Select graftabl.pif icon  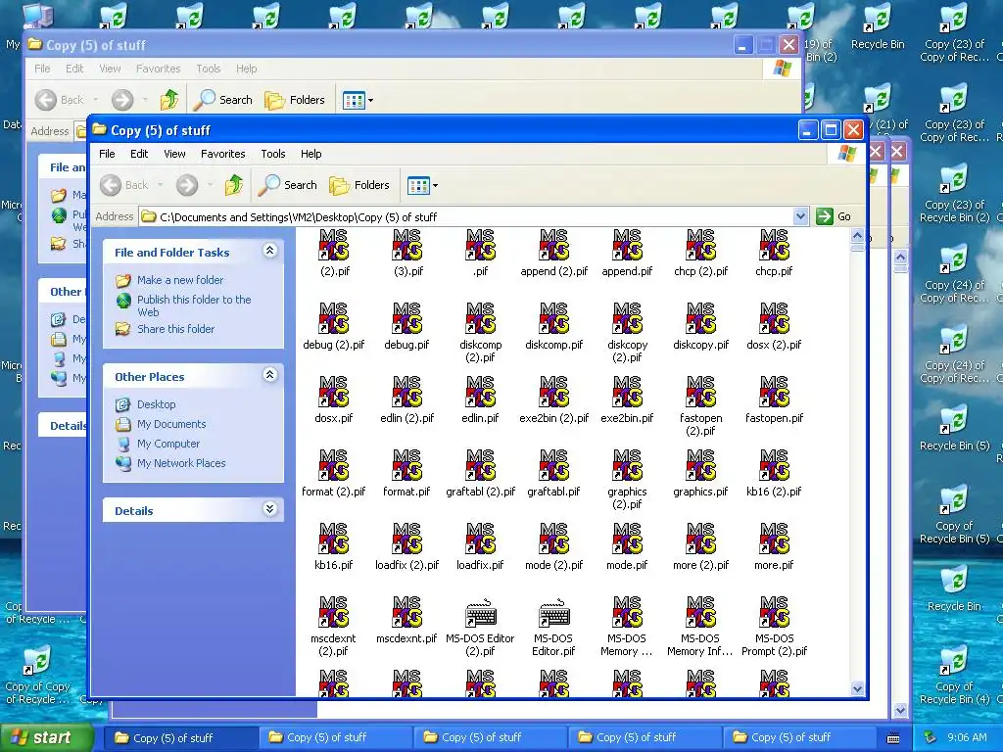[x=554, y=465]
